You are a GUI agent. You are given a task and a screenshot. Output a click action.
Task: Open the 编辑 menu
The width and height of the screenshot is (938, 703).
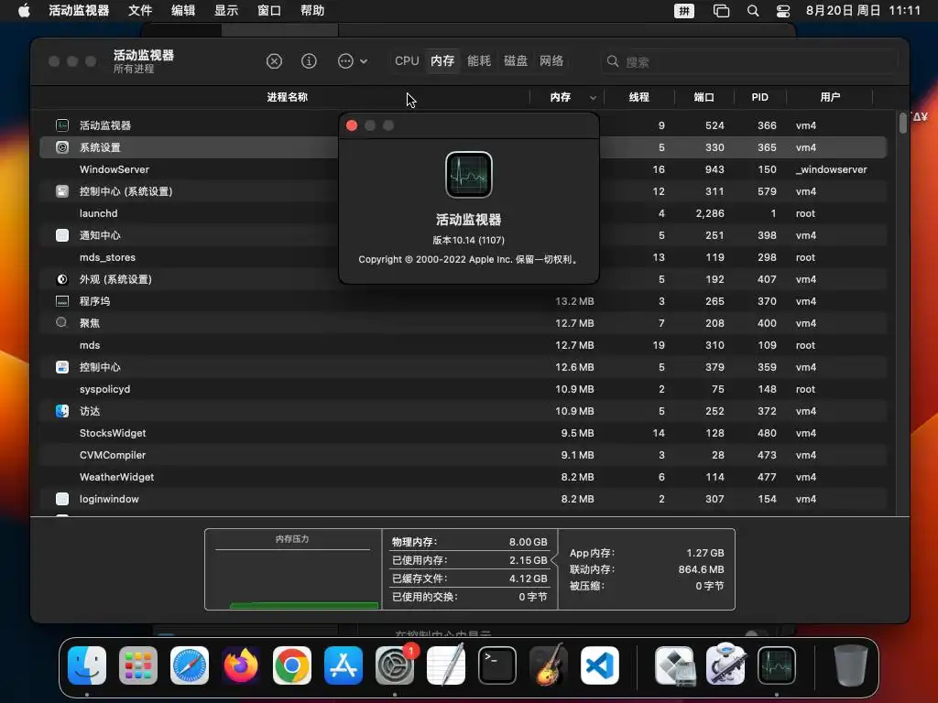[x=183, y=11]
